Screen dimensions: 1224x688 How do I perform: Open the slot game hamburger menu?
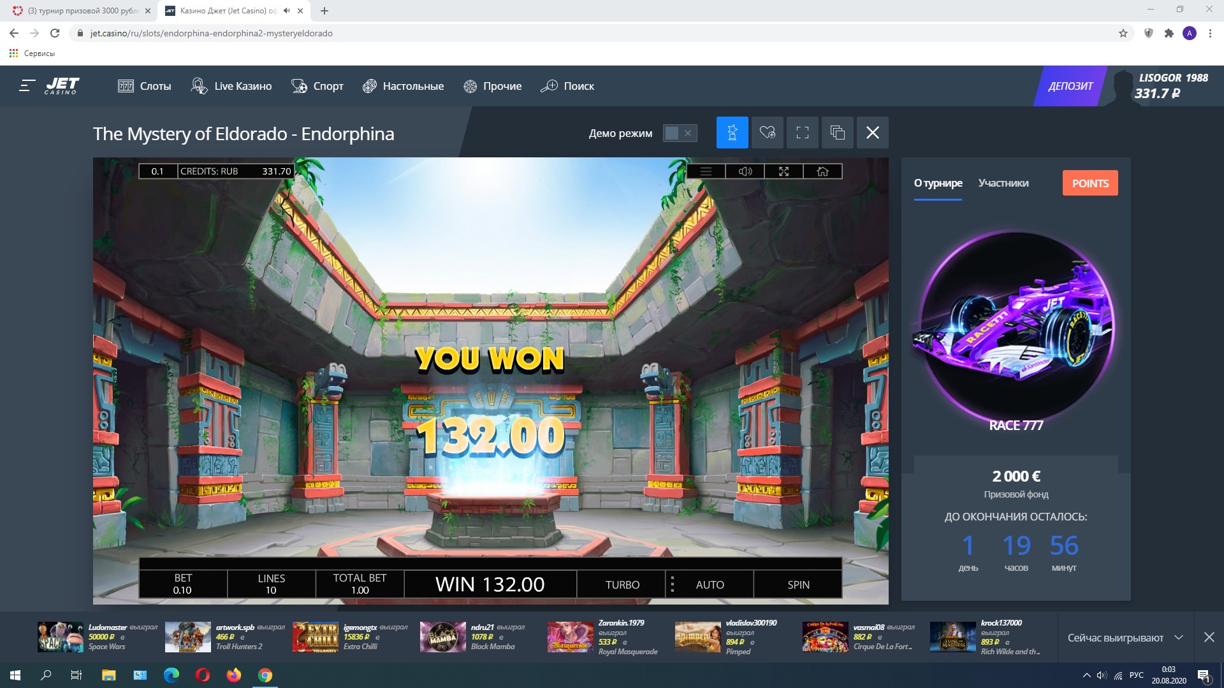(x=706, y=171)
